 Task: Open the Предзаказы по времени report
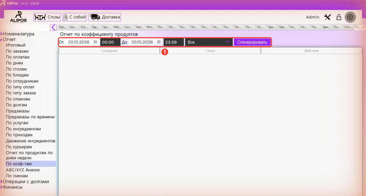[x=30, y=117]
